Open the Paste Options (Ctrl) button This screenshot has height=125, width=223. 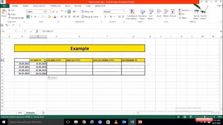click(52, 78)
